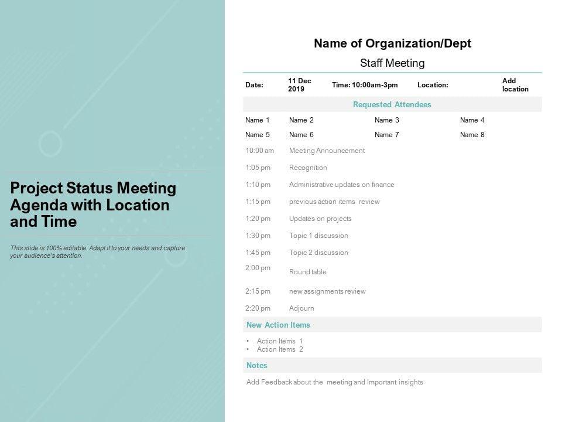
Task: Click the '1:10 pm' time entry
Action: click(258, 185)
